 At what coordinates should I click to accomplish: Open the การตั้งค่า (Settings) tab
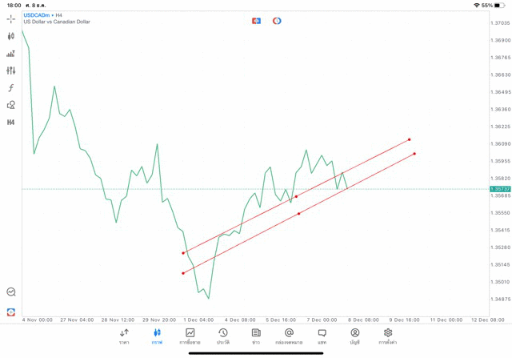click(x=388, y=336)
